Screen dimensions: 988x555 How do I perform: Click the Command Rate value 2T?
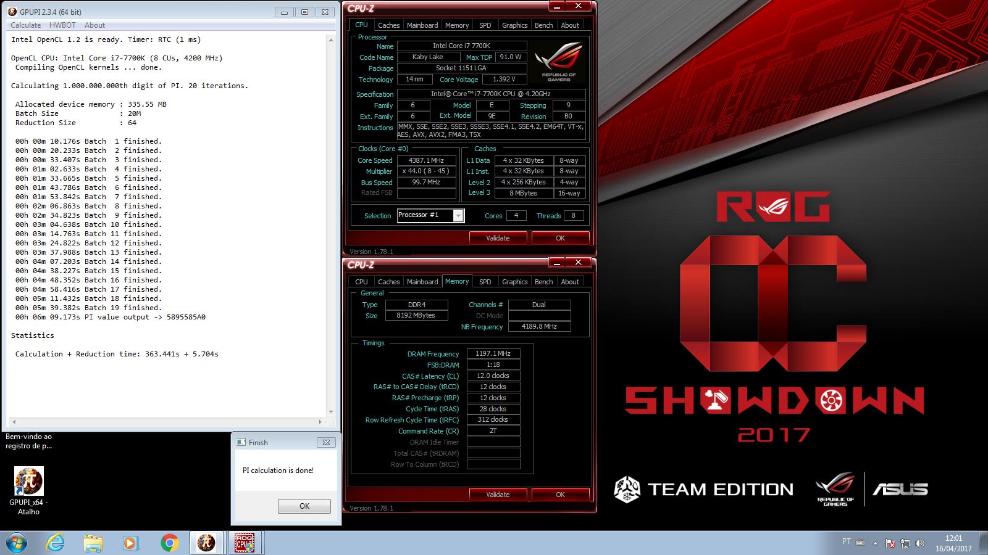point(493,431)
